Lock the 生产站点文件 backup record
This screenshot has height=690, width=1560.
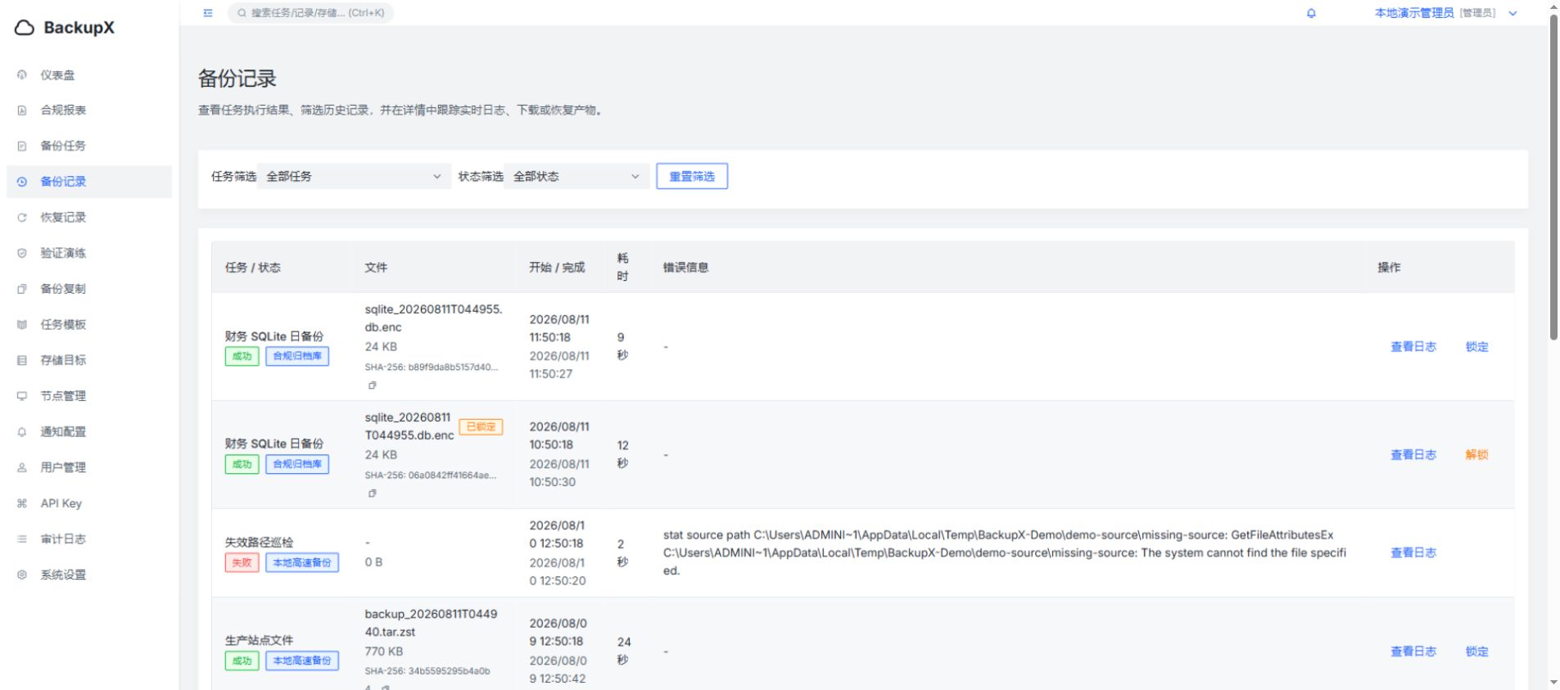[1477, 652]
